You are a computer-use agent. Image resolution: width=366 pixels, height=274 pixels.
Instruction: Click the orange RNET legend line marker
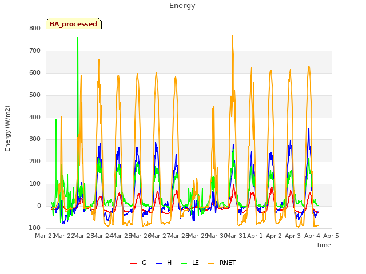(x=211, y=264)
